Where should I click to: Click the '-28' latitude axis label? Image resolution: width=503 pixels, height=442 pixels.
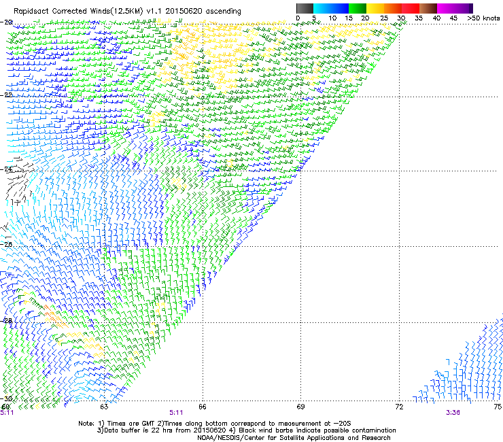[x=6, y=321]
